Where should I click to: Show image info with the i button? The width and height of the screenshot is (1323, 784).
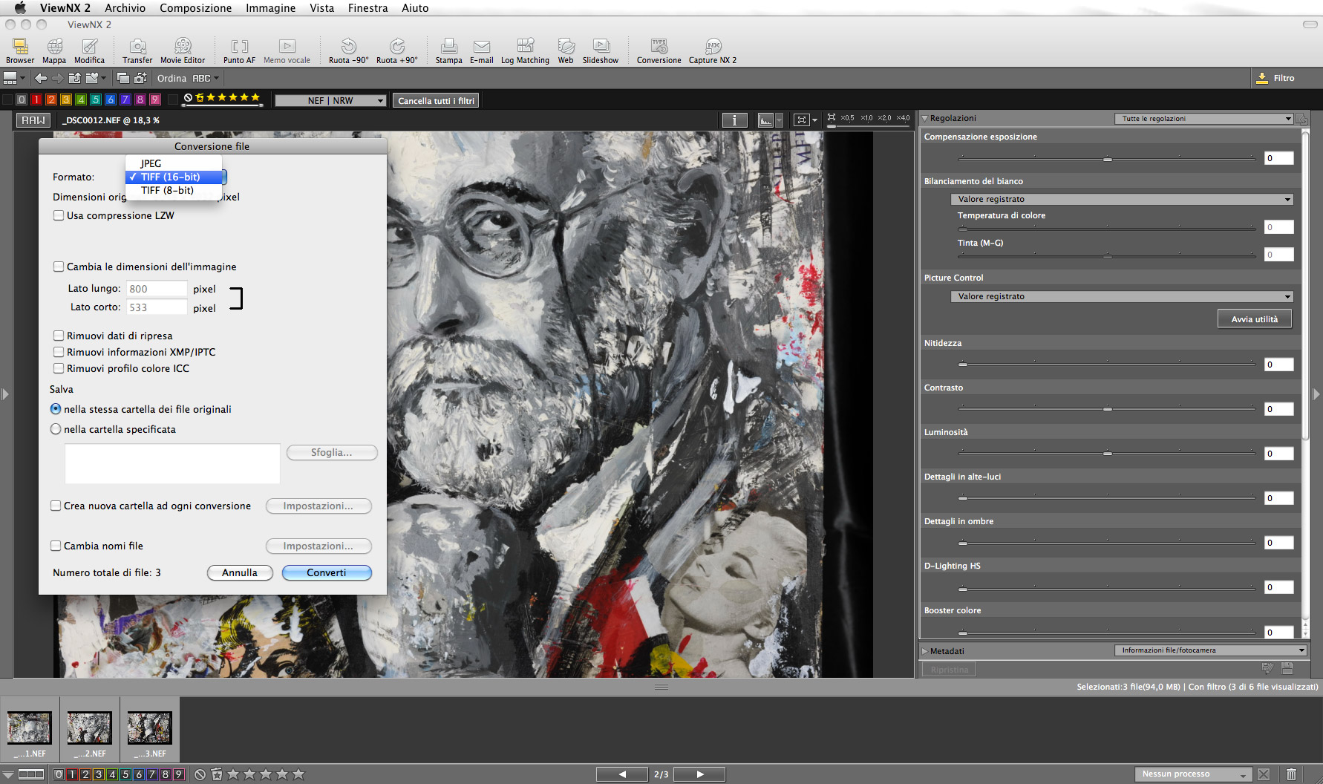pos(734,120)
